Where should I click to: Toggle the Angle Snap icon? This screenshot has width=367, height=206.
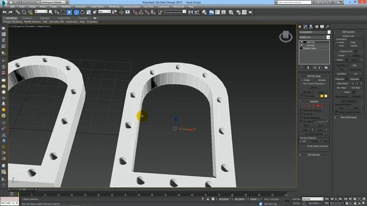click(141, 12)
